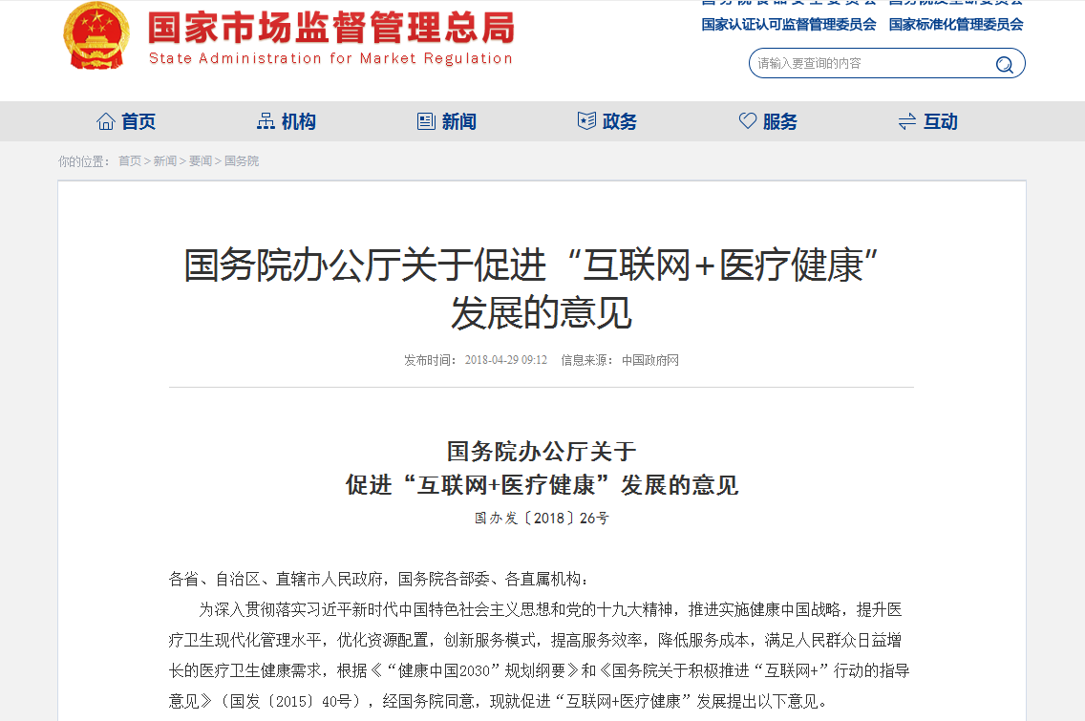Image resolution: width=1085 pixels, height=721 pixels.
Task: Click the organization chart icon beside 机构
Action: click(x=266, y=121)
